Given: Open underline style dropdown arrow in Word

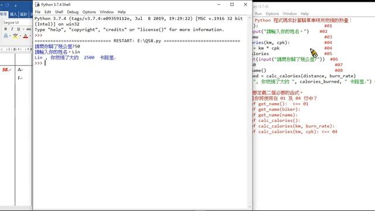Looking at the screenshot, I should (x=23, y=29).
